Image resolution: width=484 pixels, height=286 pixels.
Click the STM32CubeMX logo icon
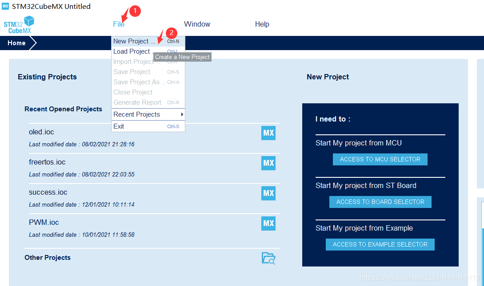[x=19, y=25]
